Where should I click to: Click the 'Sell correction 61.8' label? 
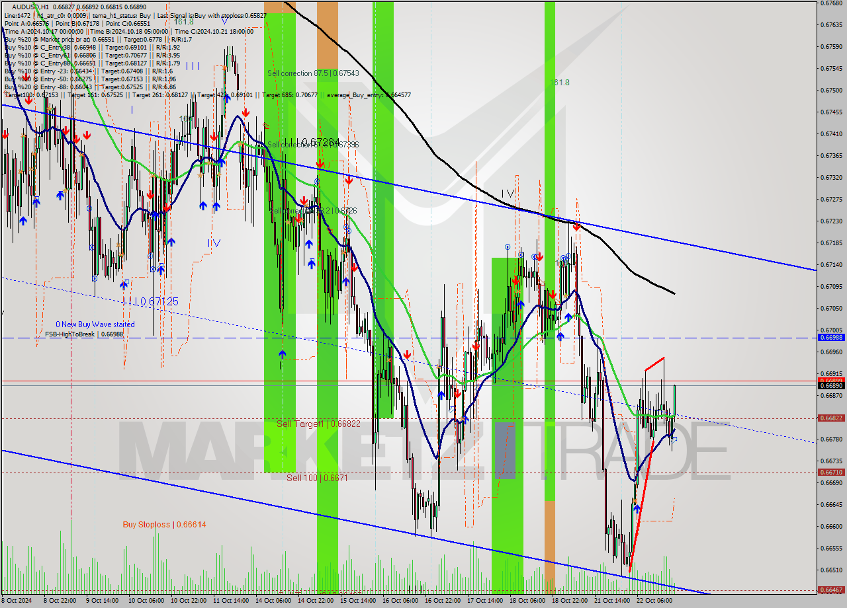click(313, 144)
